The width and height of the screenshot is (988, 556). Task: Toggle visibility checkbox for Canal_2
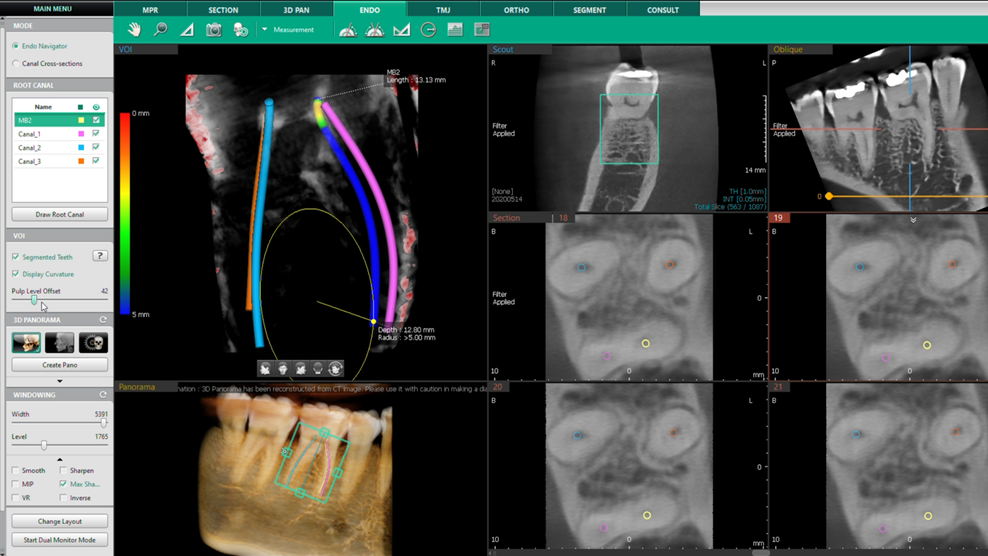(x=96, y=147)
